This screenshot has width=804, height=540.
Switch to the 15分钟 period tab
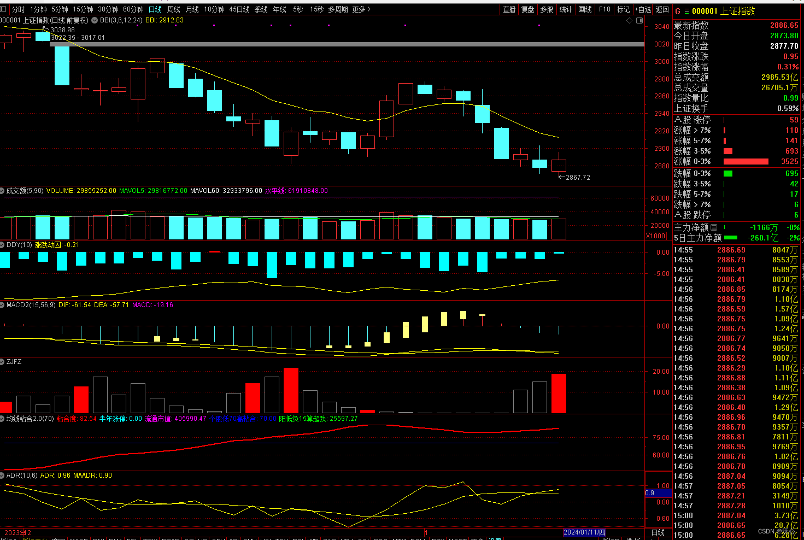click(83, 9)
